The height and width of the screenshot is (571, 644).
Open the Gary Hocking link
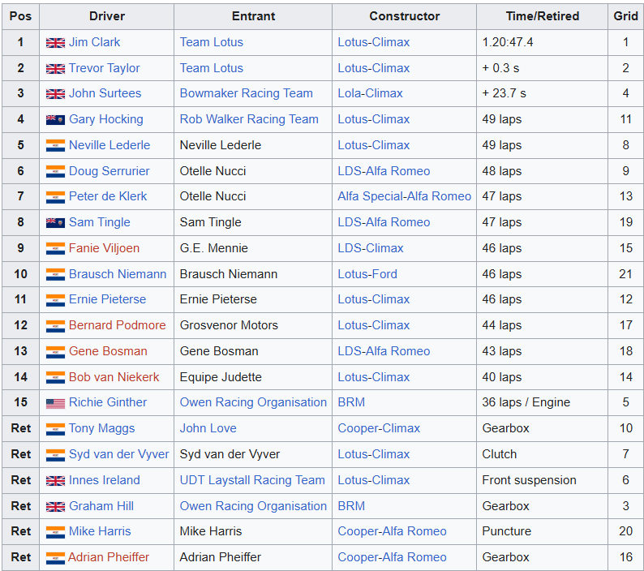point(106,119)
